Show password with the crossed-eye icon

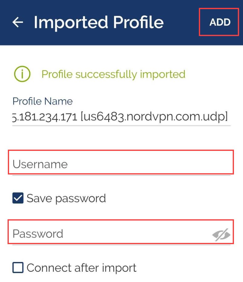click(x=221, y=235)
